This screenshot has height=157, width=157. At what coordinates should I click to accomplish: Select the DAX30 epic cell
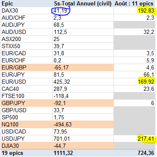[27, 11]
